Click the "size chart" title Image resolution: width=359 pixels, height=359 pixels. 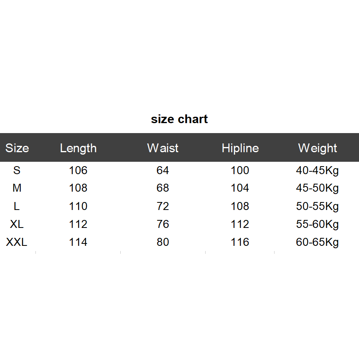179,119
